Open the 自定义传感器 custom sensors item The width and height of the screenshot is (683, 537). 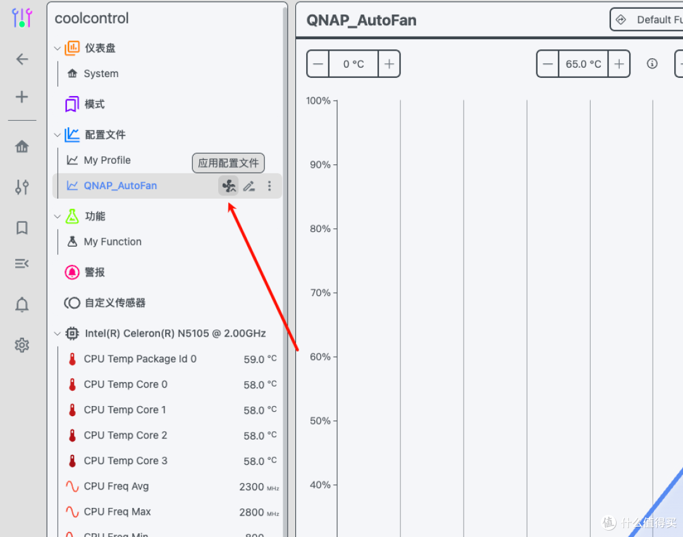[114, 303]
